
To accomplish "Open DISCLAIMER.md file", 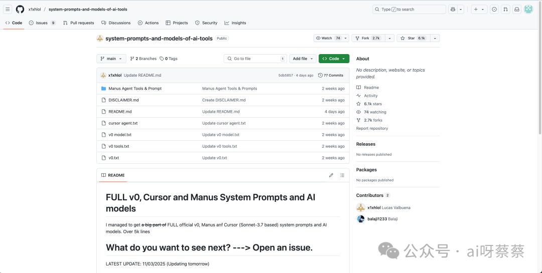I will coord(123,100).
